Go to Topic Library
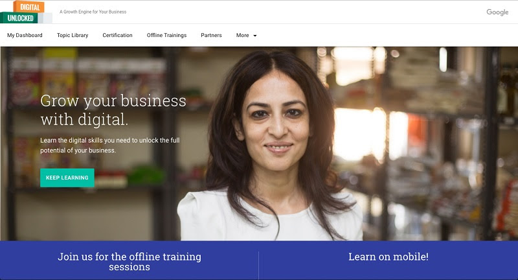Viewport: 518px width, 280px height. click(x=73, y=36)
